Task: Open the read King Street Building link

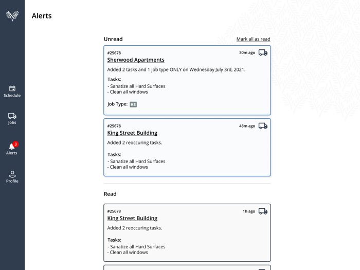Action: pos(132,218)
